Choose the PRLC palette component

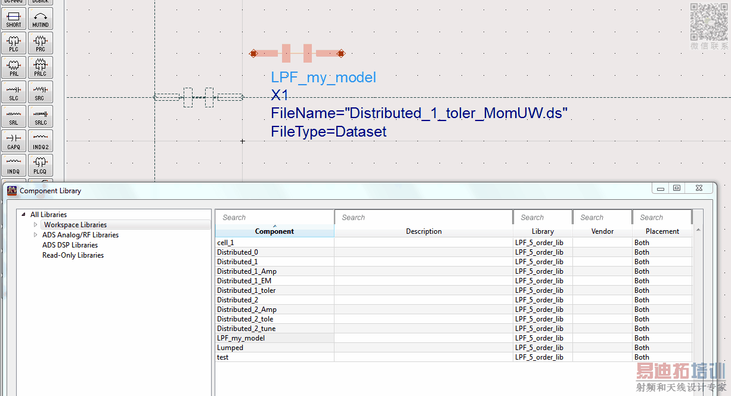click(41, 68)
